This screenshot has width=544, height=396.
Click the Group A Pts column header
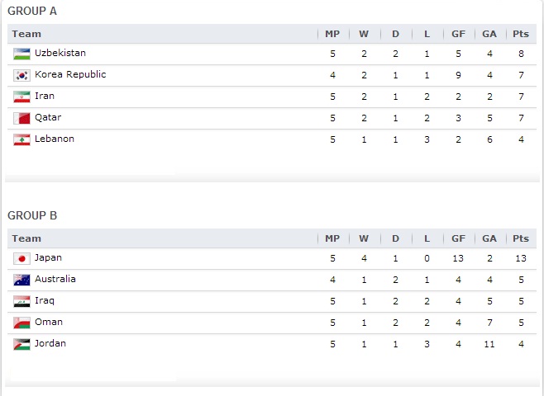(x=521, y=34)
